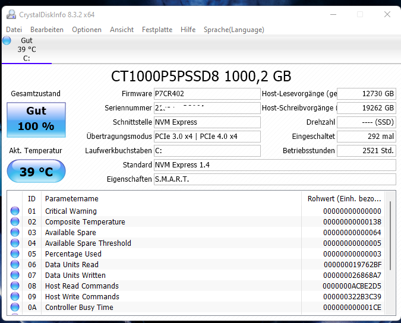Select the Controller Busy Time parameter name
Screen dimensions: 401x323
pyautogui.click(x=79, y=308)
